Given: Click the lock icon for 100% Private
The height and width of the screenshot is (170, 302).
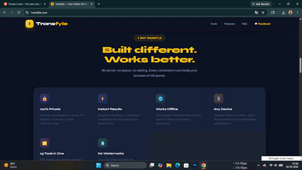Looking at the screenshot, I should (45, 99).
